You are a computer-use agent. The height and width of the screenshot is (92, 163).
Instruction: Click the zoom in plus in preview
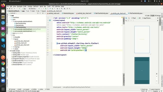pos(157,76)
